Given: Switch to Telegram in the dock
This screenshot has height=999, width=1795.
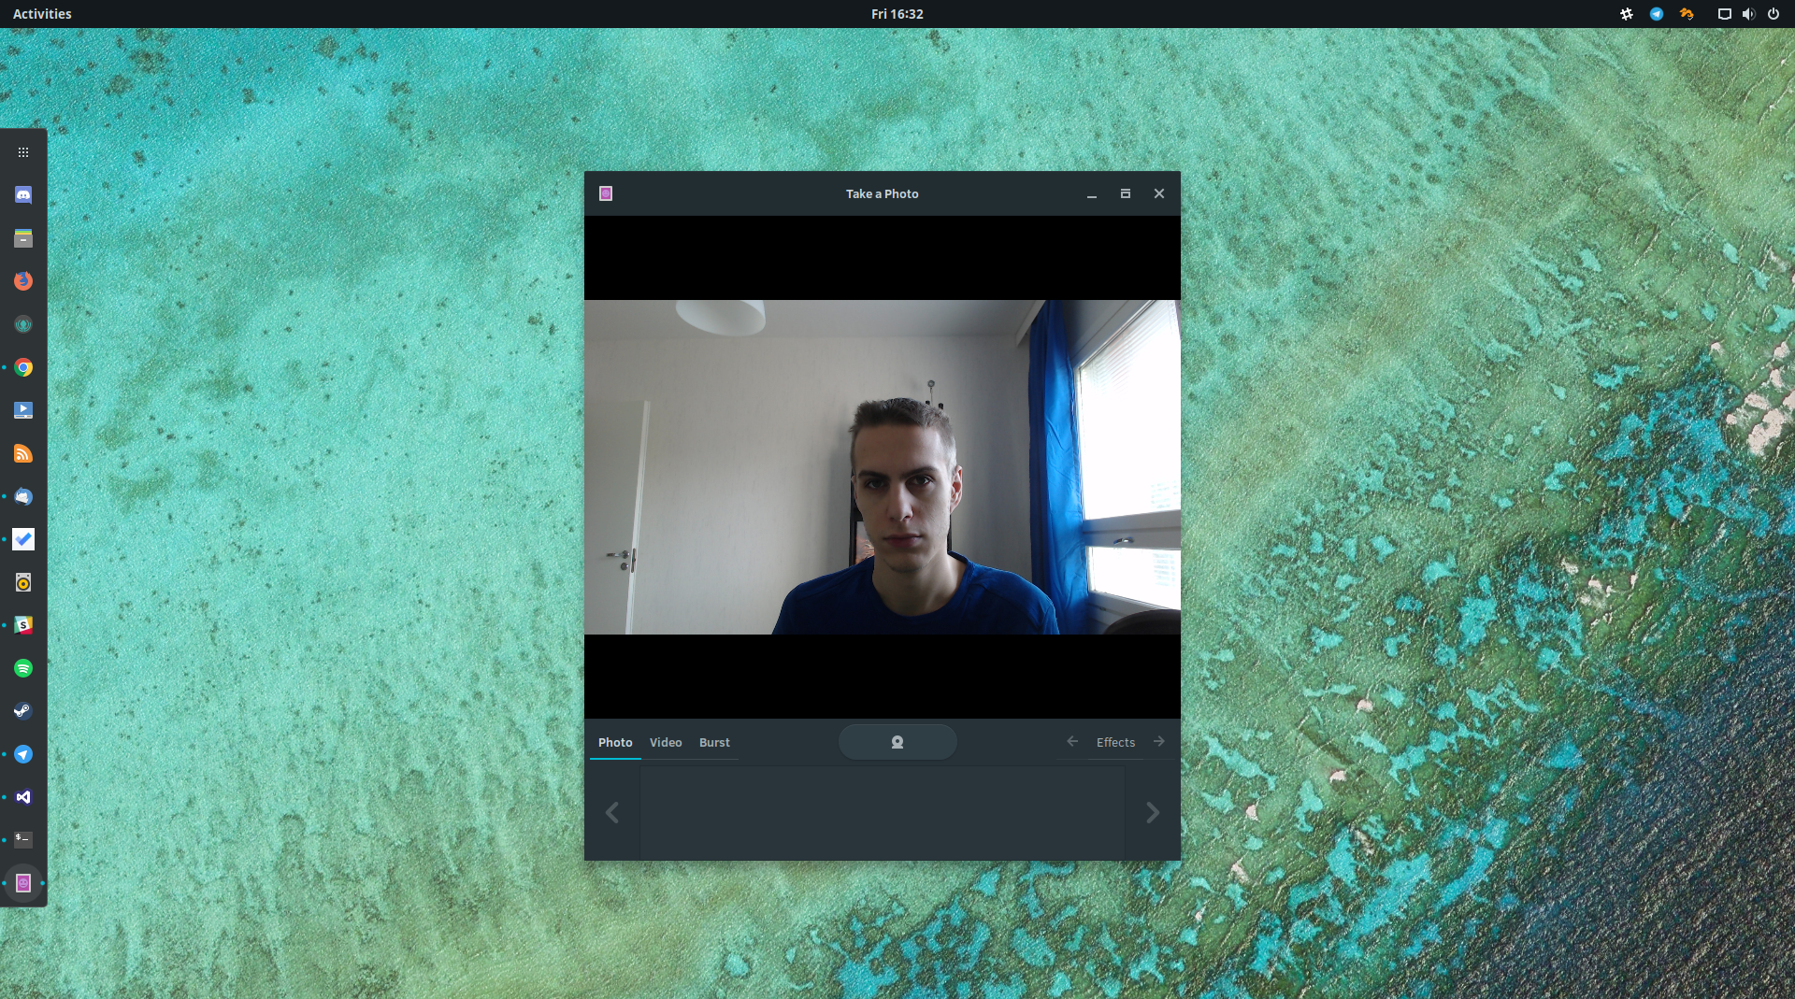Looking at the screenshot, I should point(23,754).
